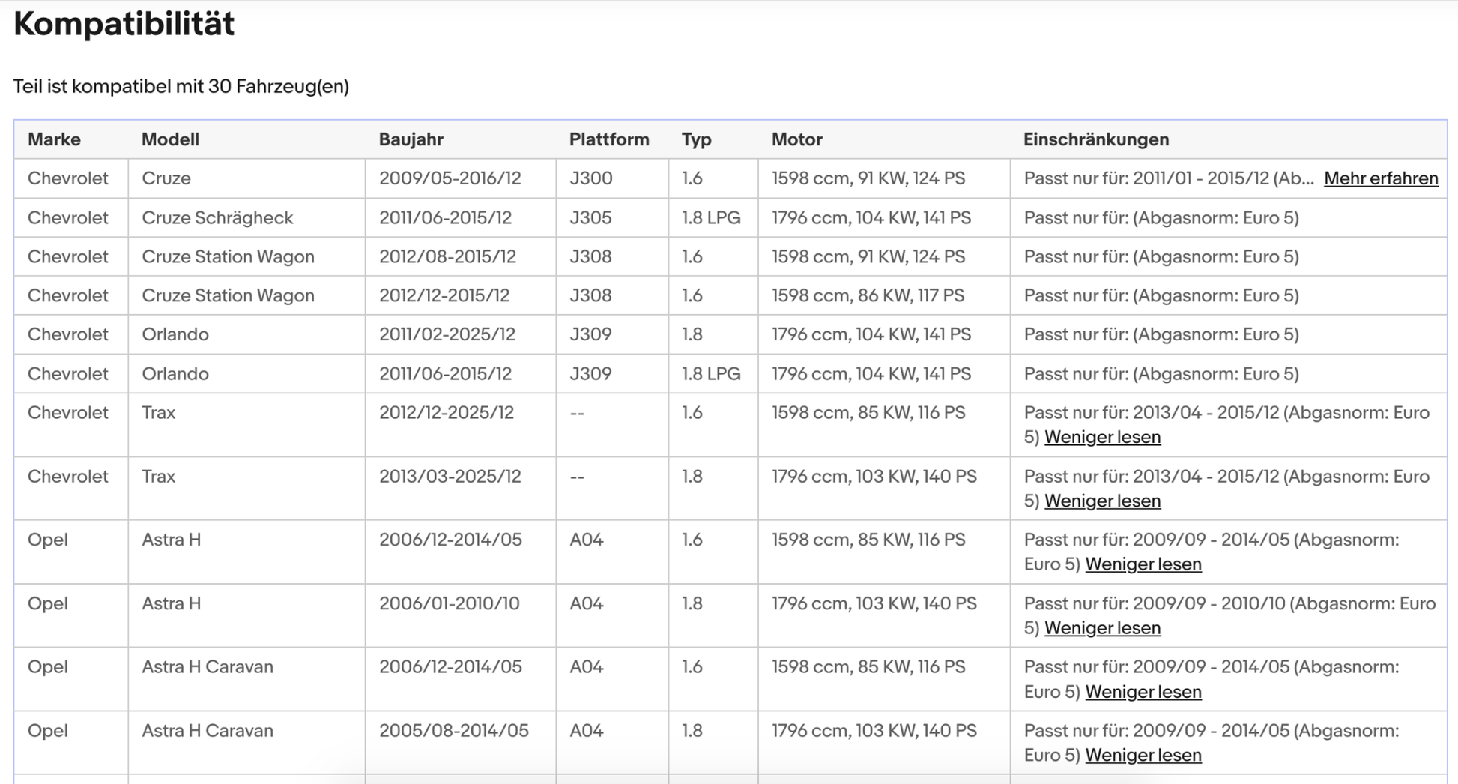This screenshot has height=784, width=1458.
Task: Click the Einschränkungen column header
Action: click(x=1096, y=139)
